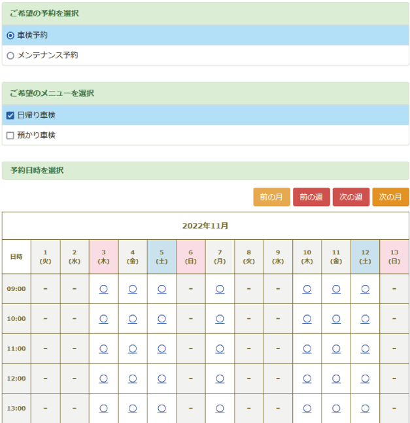This screenshot has width=410, height=423.
Task: Select 11:00 availability on 12 (土)
Action: coord(365,348)
